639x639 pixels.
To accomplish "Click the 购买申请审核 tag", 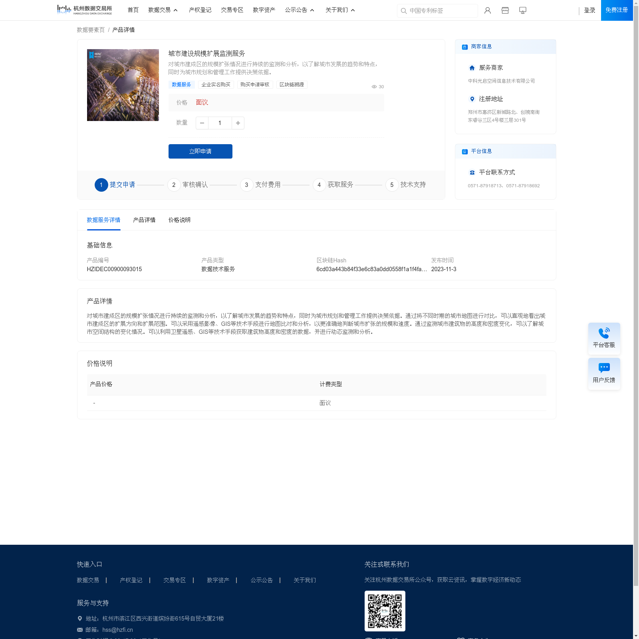I will [255, 85].
